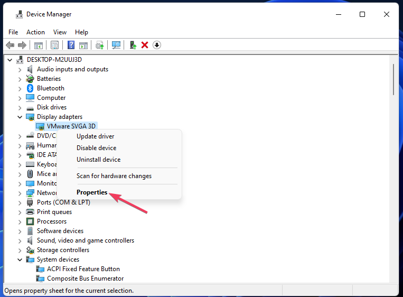Expand Audio inputs and outputs chevron
This screenshot has height=297, width=403.
point(20,70)
